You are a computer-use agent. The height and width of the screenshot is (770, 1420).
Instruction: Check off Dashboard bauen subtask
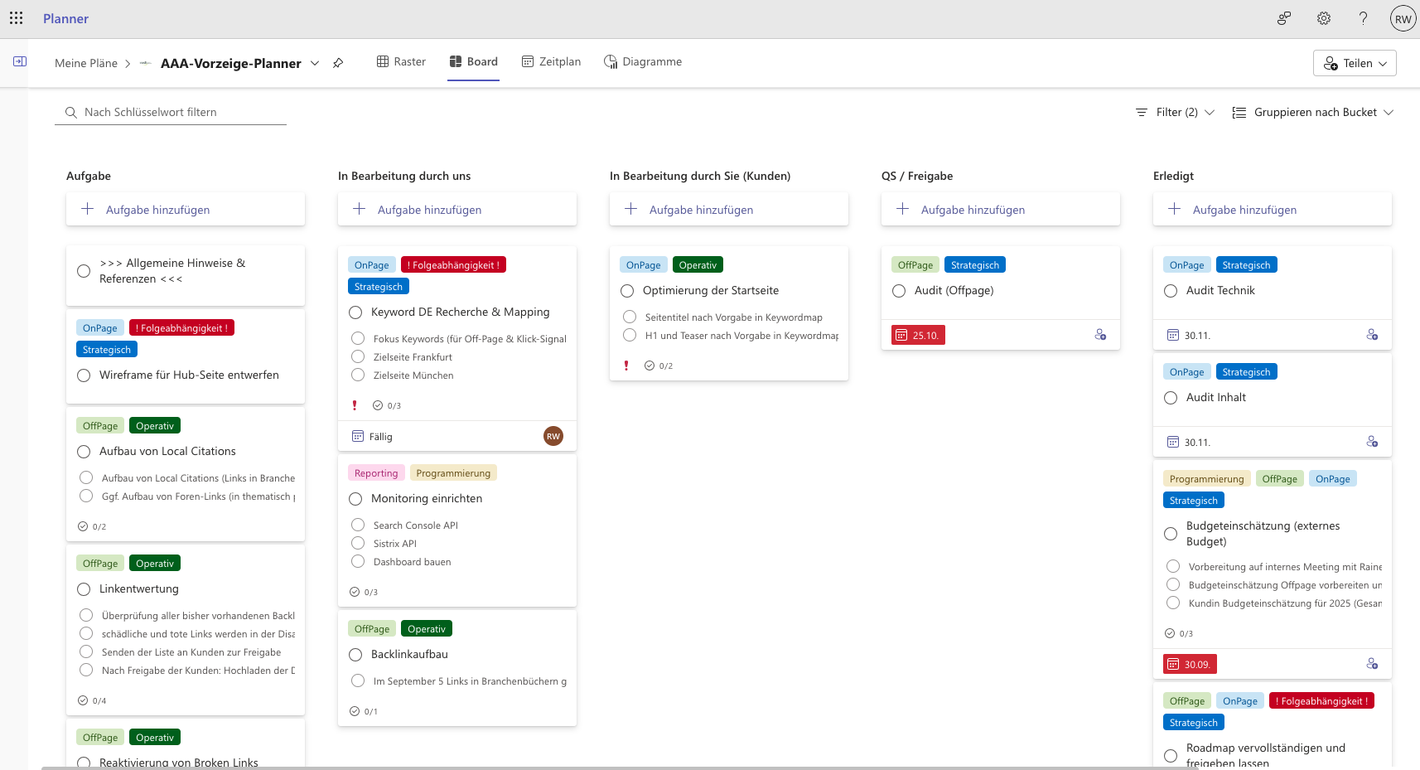pos(358,561)
